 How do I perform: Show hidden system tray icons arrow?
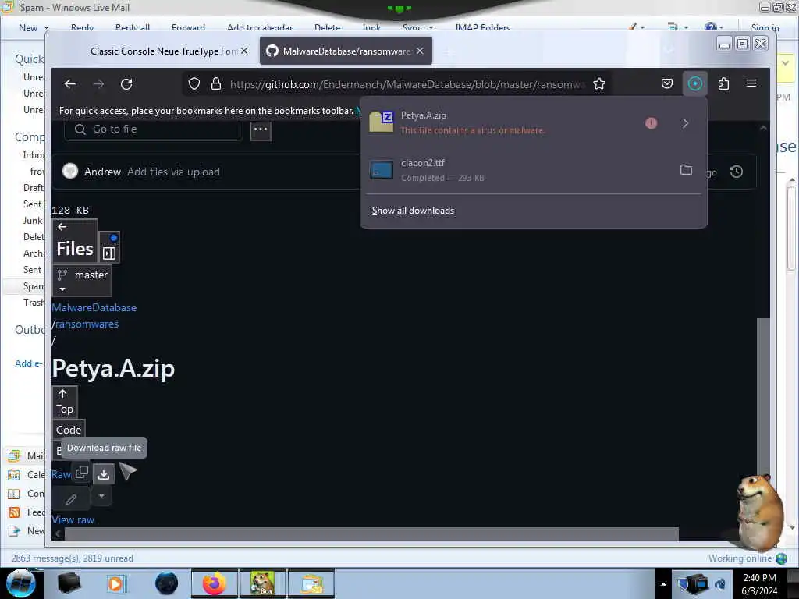coord(663,584)
